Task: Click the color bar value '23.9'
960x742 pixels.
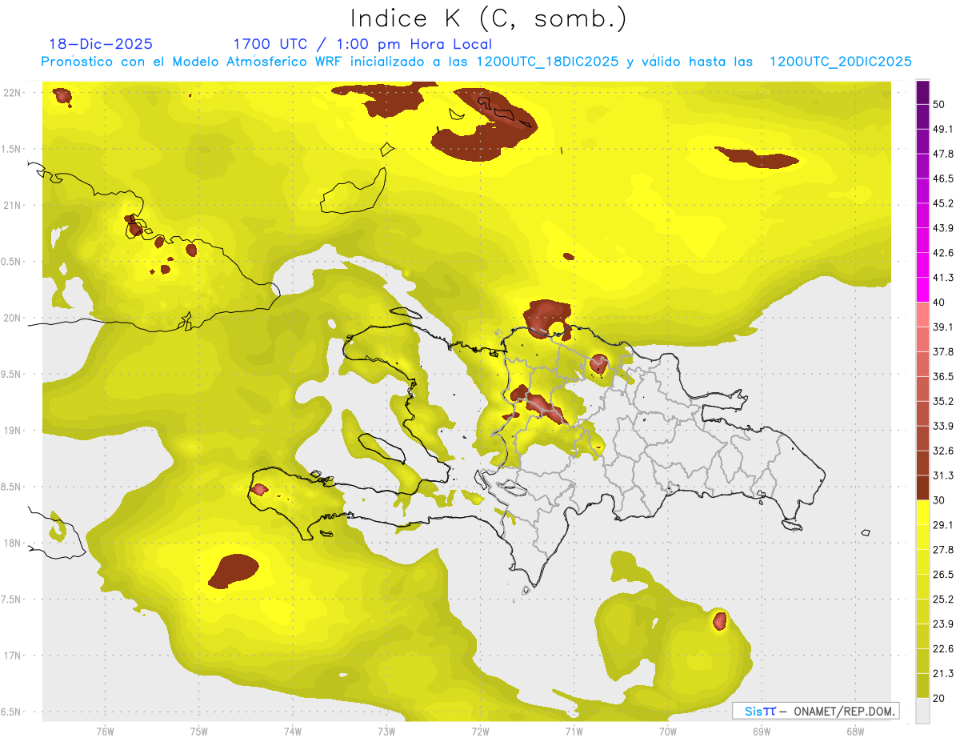Action: [942, 624]
